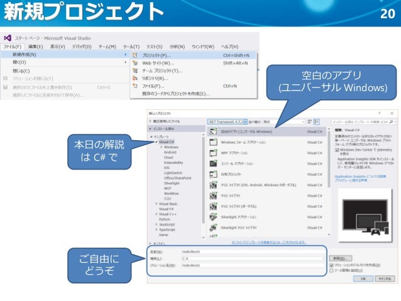Open the デバッグ(D) menu
The image size is (401, 301).
pos(82,47)
